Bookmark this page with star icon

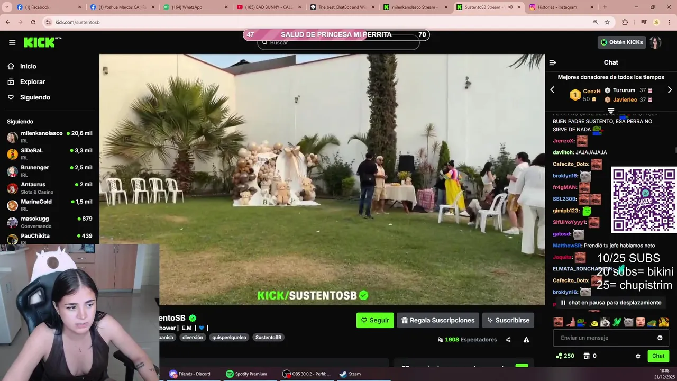point(607,22)
